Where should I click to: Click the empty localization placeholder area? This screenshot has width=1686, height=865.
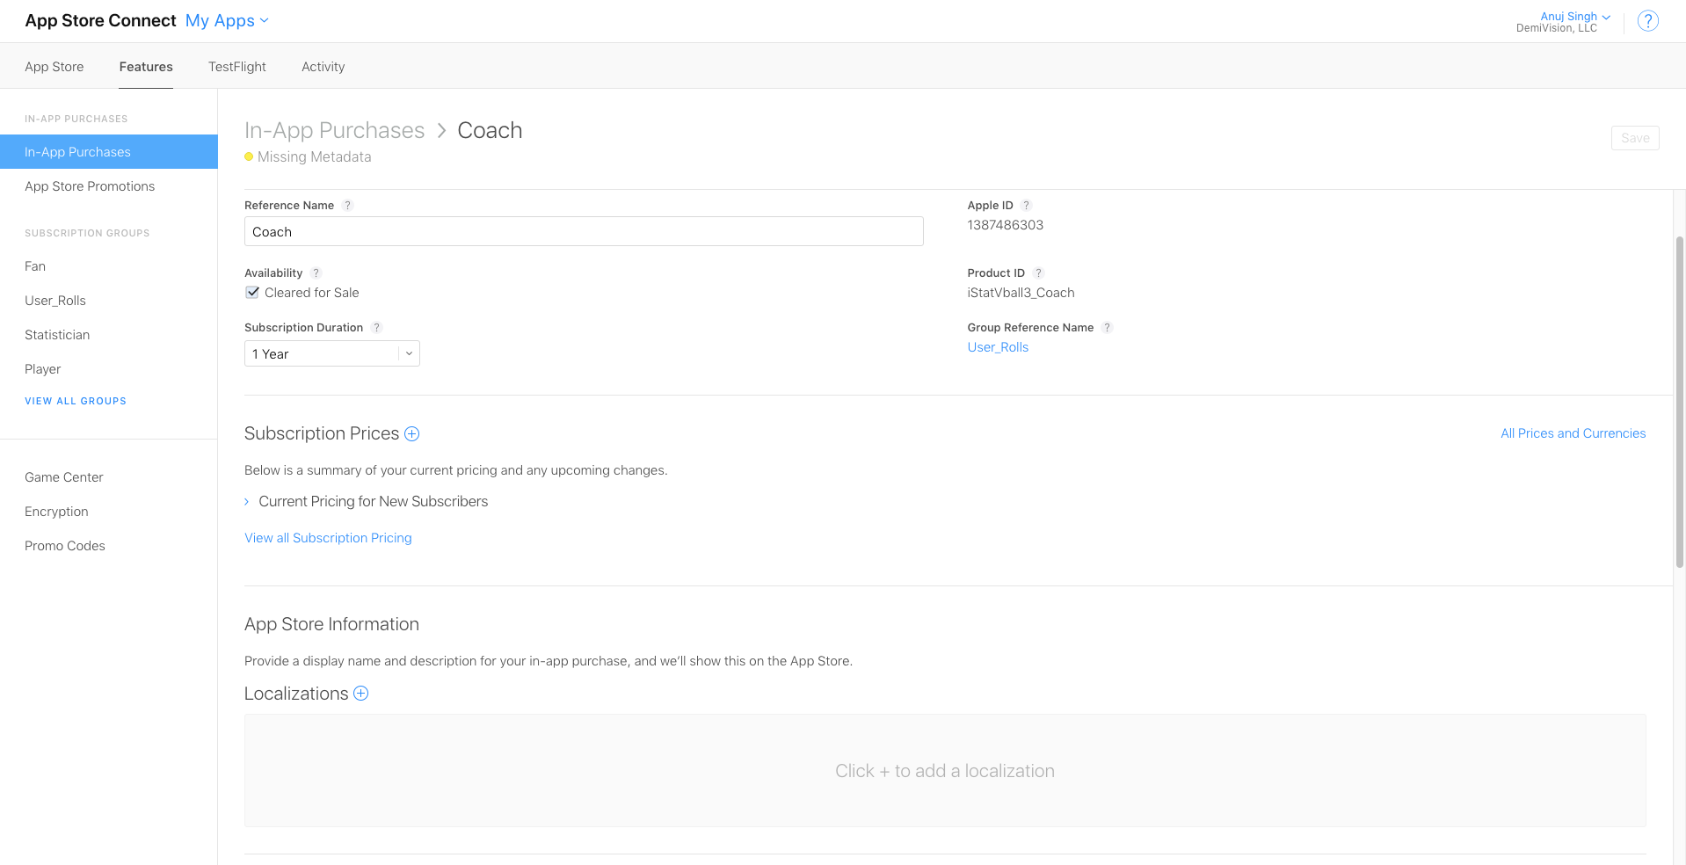[x=945, y=770]
